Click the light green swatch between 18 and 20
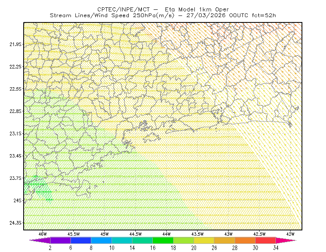 point(184,240)
